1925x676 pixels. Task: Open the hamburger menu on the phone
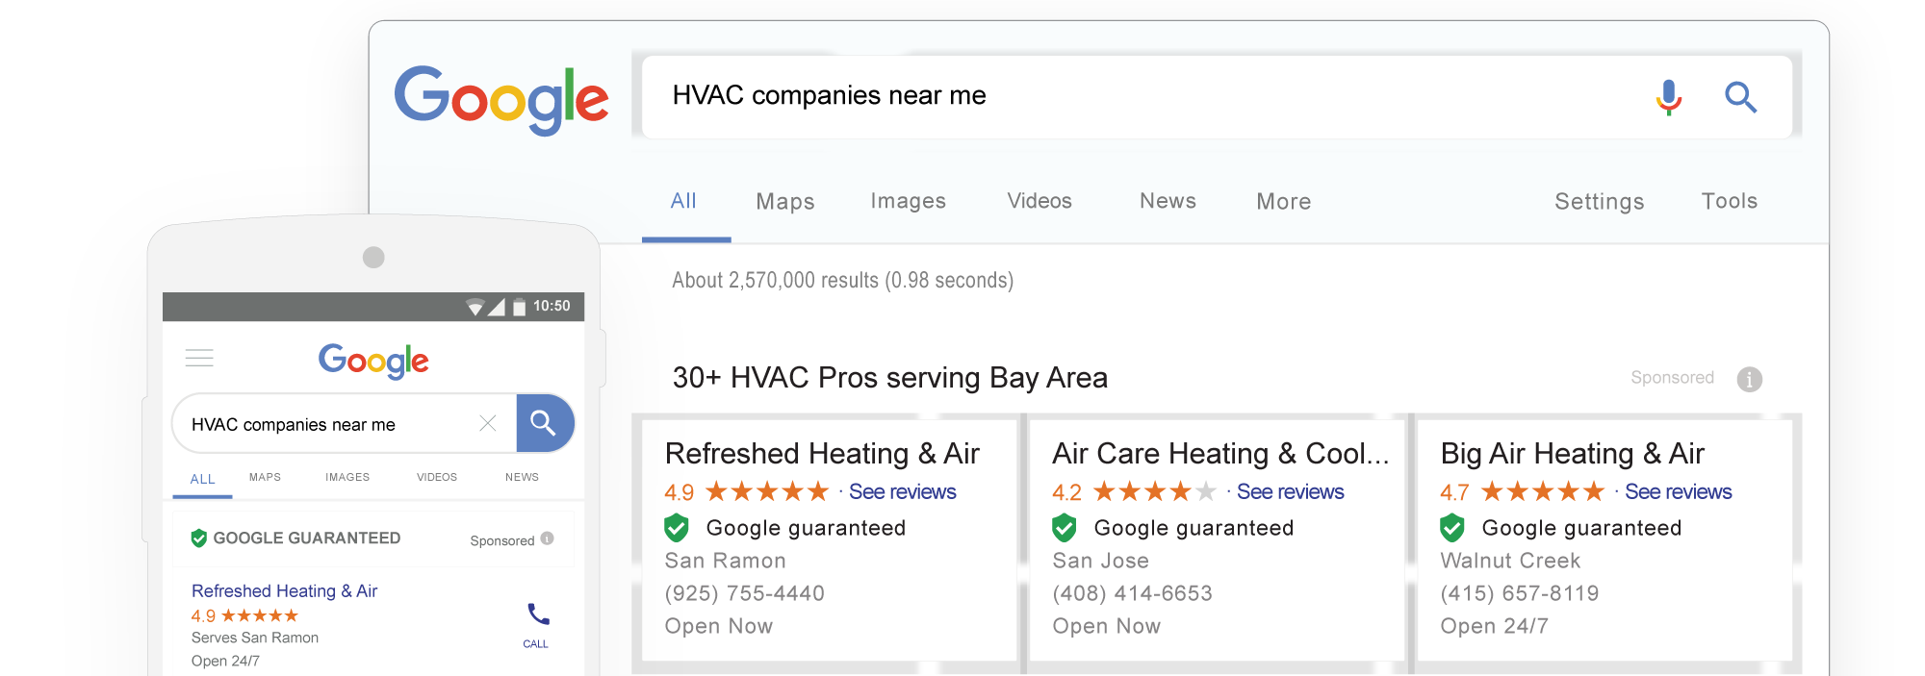[199, 359]
